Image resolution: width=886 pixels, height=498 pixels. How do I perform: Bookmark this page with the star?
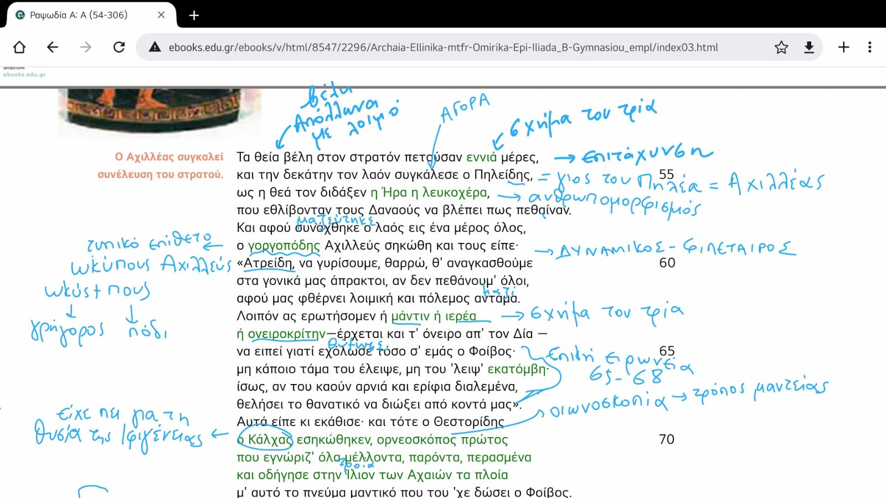pyautogui.click(x=781, y=47)
